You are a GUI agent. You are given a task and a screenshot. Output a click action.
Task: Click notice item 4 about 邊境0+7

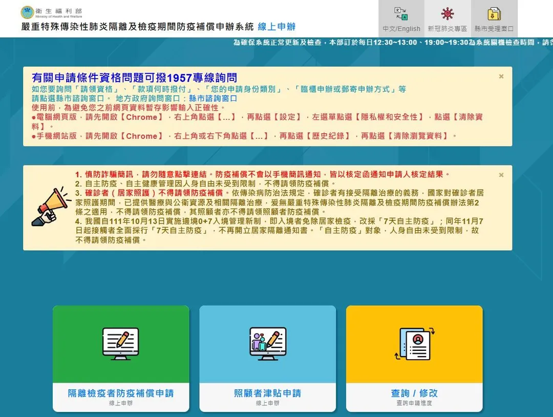click(x=280, y=231)
